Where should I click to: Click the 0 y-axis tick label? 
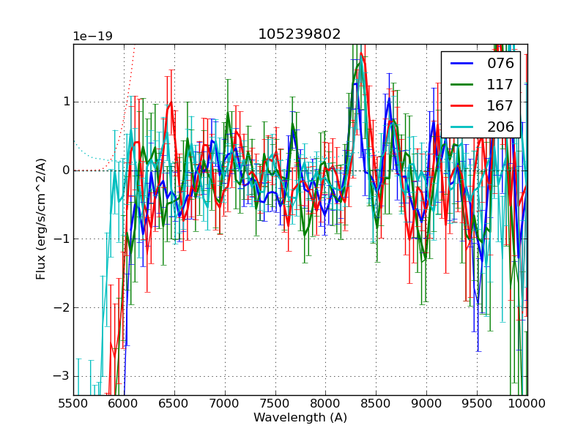tap(65, 170)
